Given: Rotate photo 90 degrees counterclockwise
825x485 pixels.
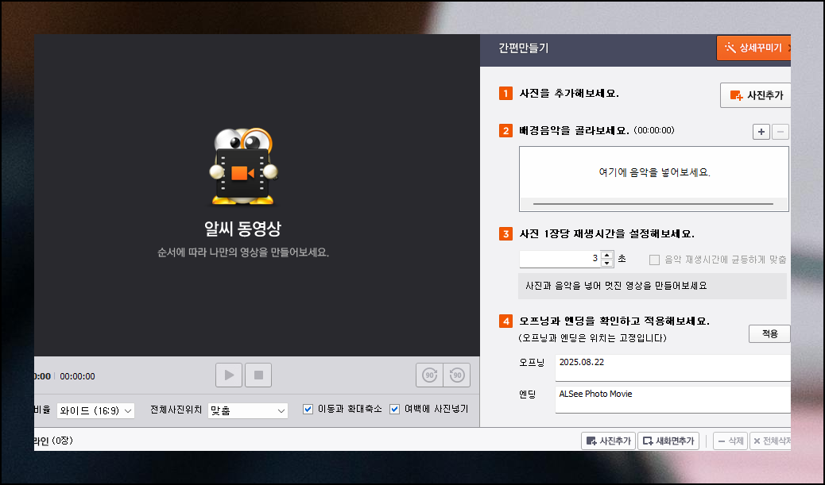Looking at the screenshot, I should click(x=457, y=375).
